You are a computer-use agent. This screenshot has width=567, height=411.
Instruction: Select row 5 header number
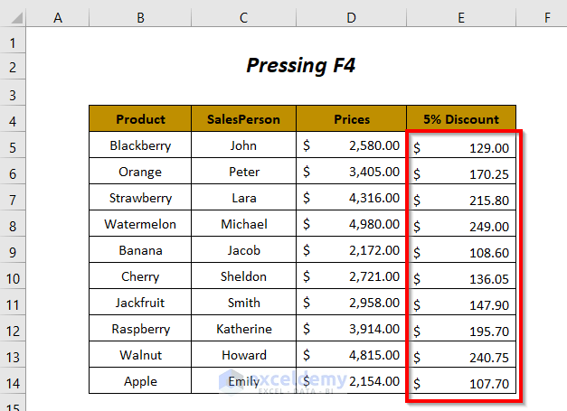(13, 145)
